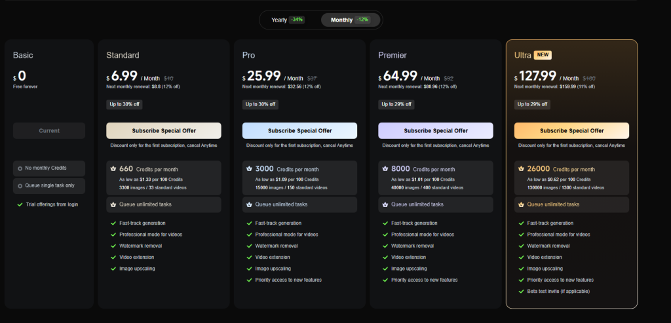The height and width of the screenshot is (323, 671).
Task: Click crown icon beside 26000 Credits
Action: pyautogui.click(x=520, y=168)
